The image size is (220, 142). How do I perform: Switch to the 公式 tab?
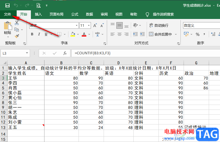click(75, 14)
